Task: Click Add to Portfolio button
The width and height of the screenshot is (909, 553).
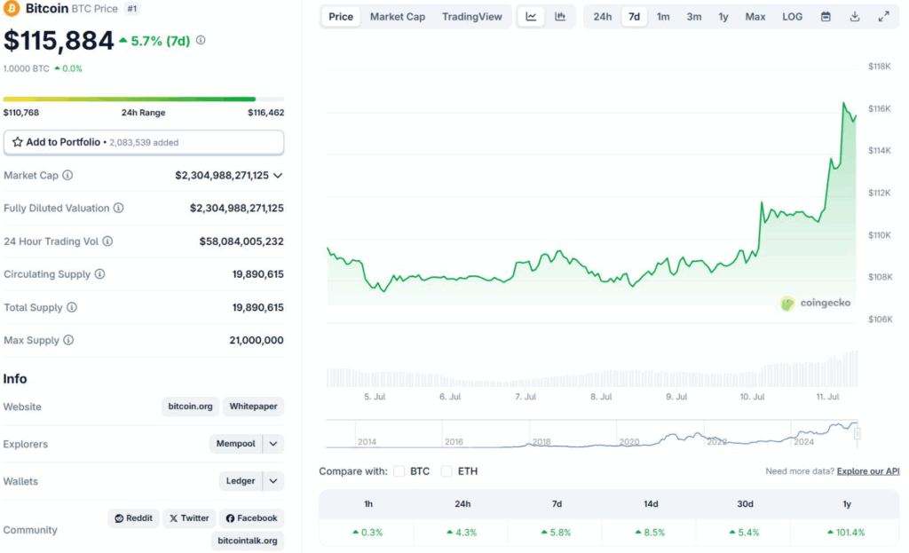Action: tap(144, 142)
